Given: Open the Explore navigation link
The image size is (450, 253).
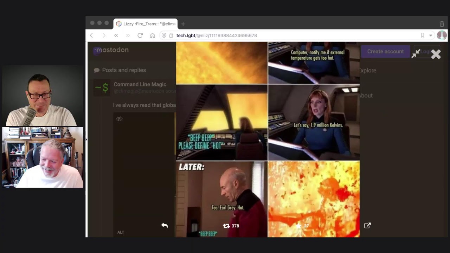Looking at the screenshot, I should [x=367, y=70].
